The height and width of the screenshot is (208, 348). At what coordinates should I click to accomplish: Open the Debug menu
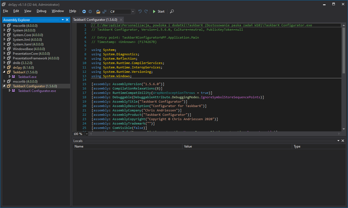pyautogui.click(x=41, y=11)
